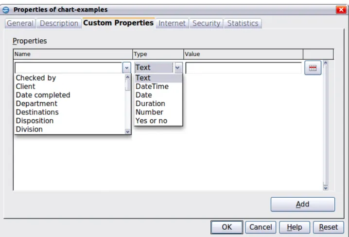Click into the Value input field

click(x=244, y=68)
